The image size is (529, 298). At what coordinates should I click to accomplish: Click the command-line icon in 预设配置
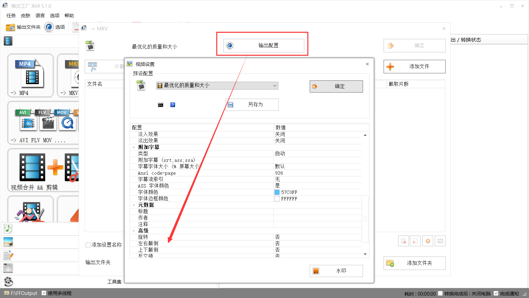[x=161, y=105]
